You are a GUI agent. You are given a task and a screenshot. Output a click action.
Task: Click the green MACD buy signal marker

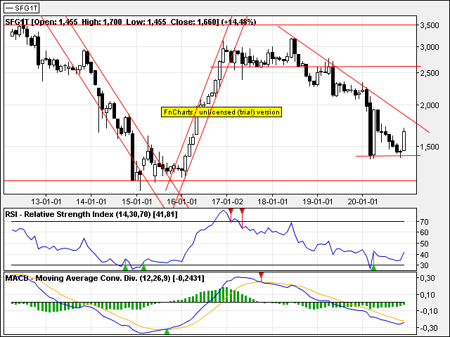[x=167, y=331]
